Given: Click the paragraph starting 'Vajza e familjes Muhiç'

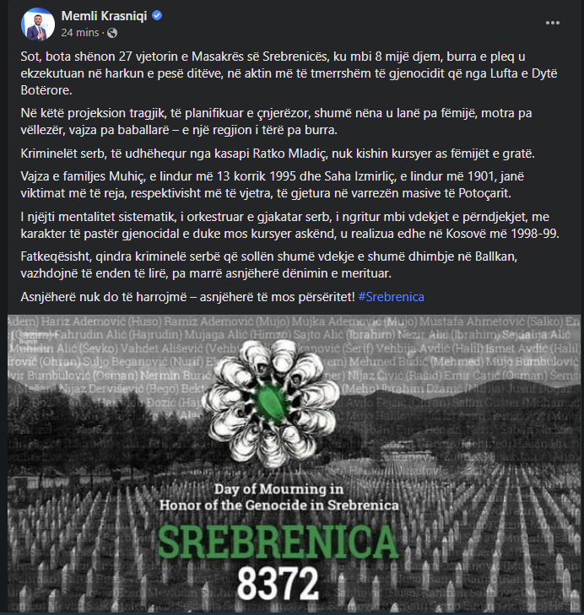Looking at the screenshot, I should coord(272,185).
